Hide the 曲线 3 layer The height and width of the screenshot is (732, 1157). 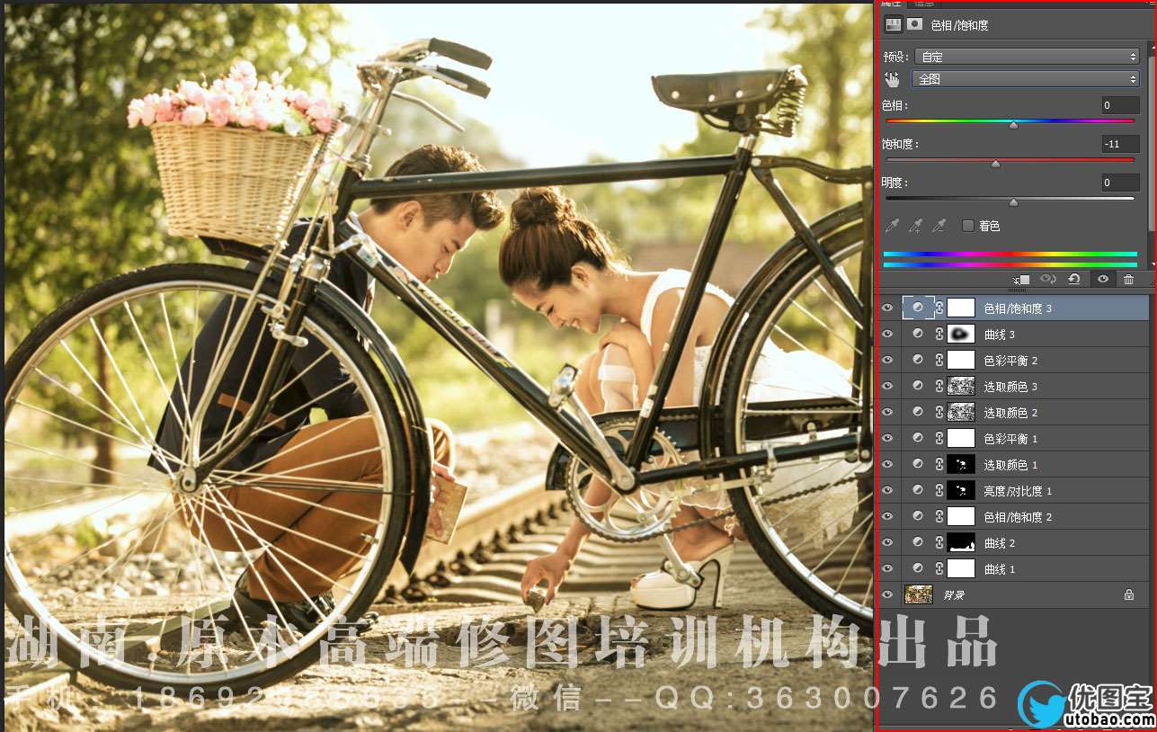[888, 334]
